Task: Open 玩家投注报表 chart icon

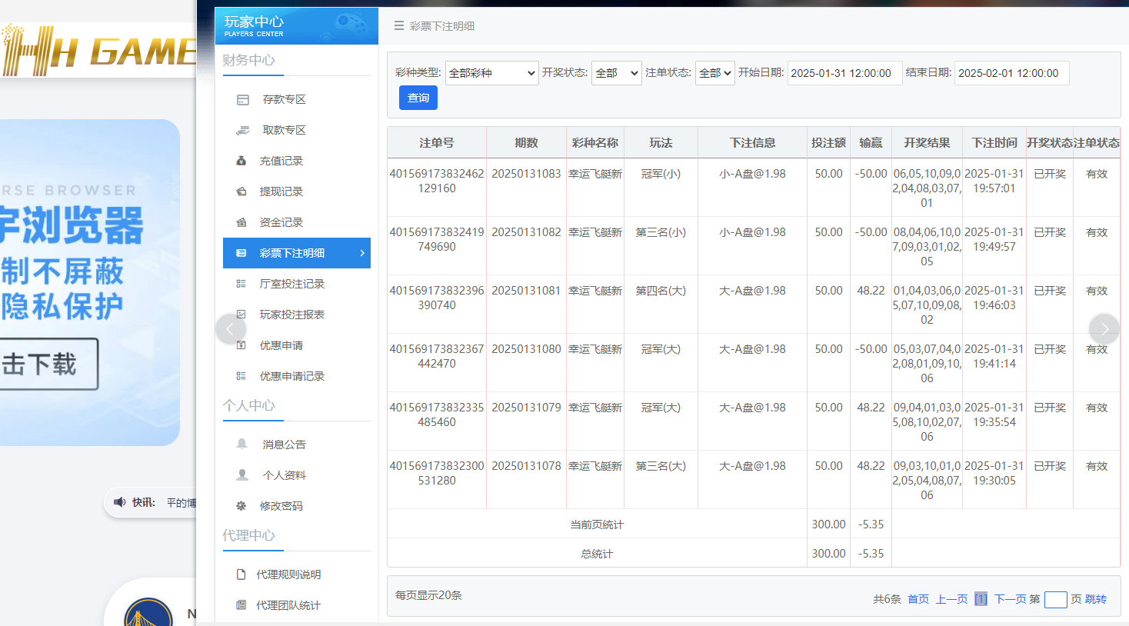Action: click(x=242, y=315)
